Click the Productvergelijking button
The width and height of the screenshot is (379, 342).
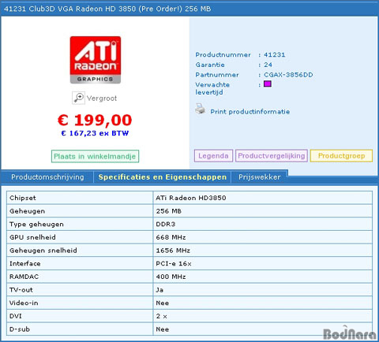pos(272,156)
